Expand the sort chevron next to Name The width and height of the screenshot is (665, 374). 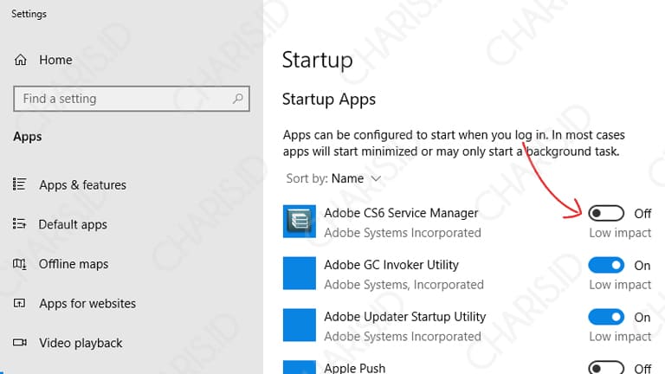tap(376, 178)
